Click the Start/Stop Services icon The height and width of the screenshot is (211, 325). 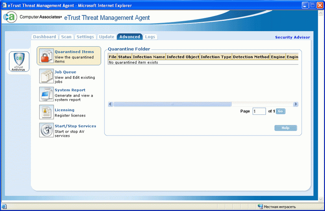click(x=46, y=130)
